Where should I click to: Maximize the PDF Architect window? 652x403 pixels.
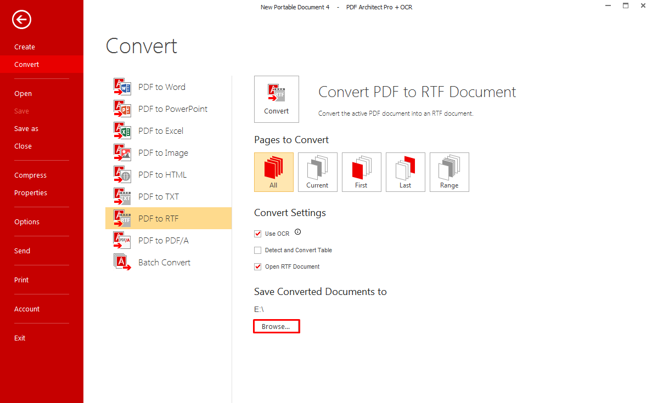pos(626,6)
